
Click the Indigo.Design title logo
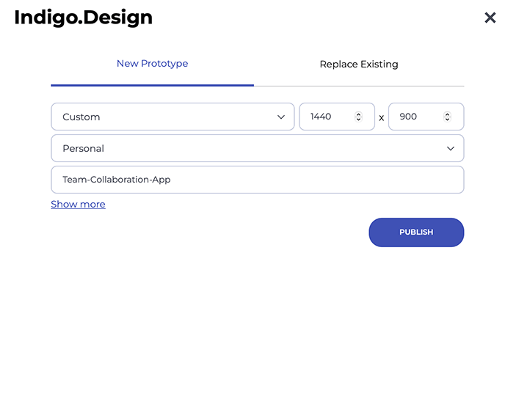83,18
